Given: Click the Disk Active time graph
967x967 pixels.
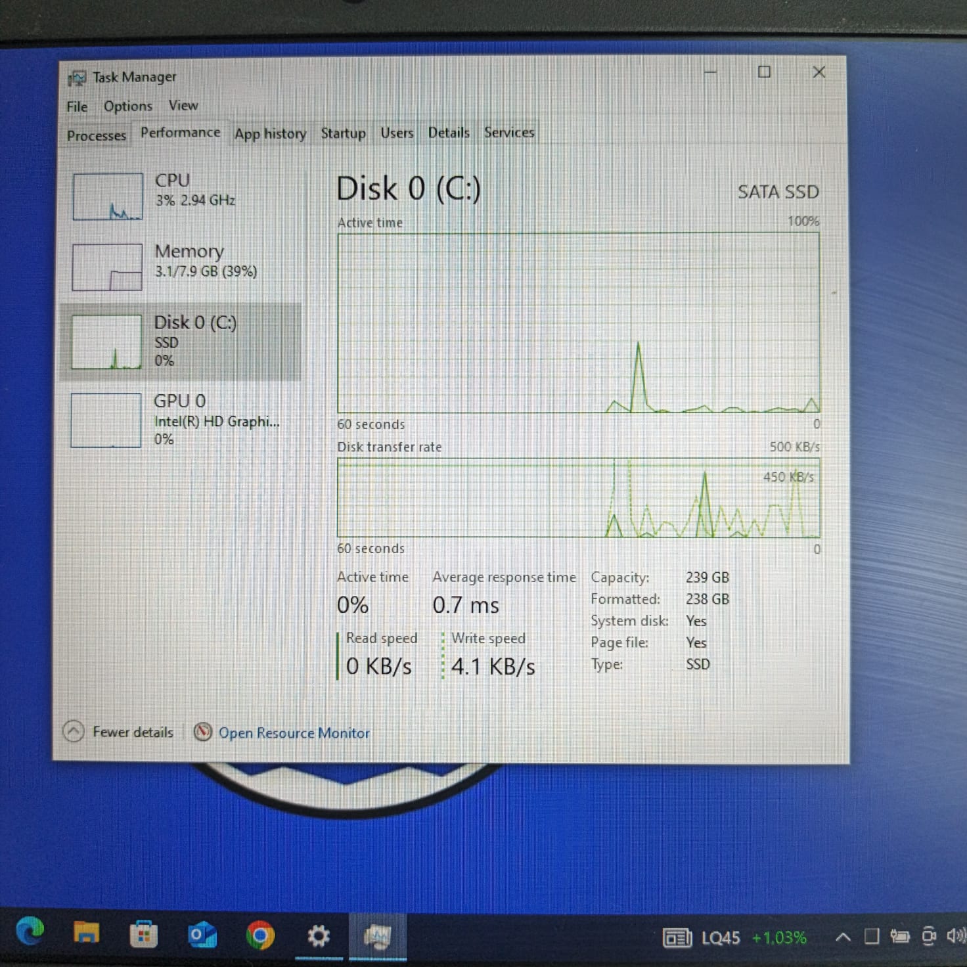Looking at the screenshot, I should [578, 323].
